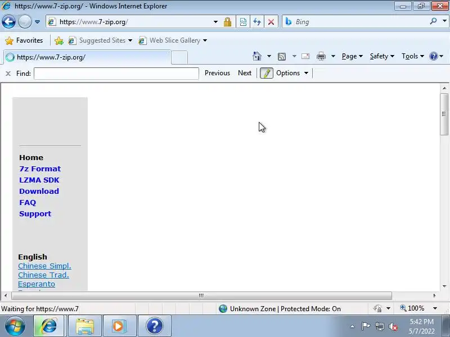Open the Favorites center button

(24, 40)
